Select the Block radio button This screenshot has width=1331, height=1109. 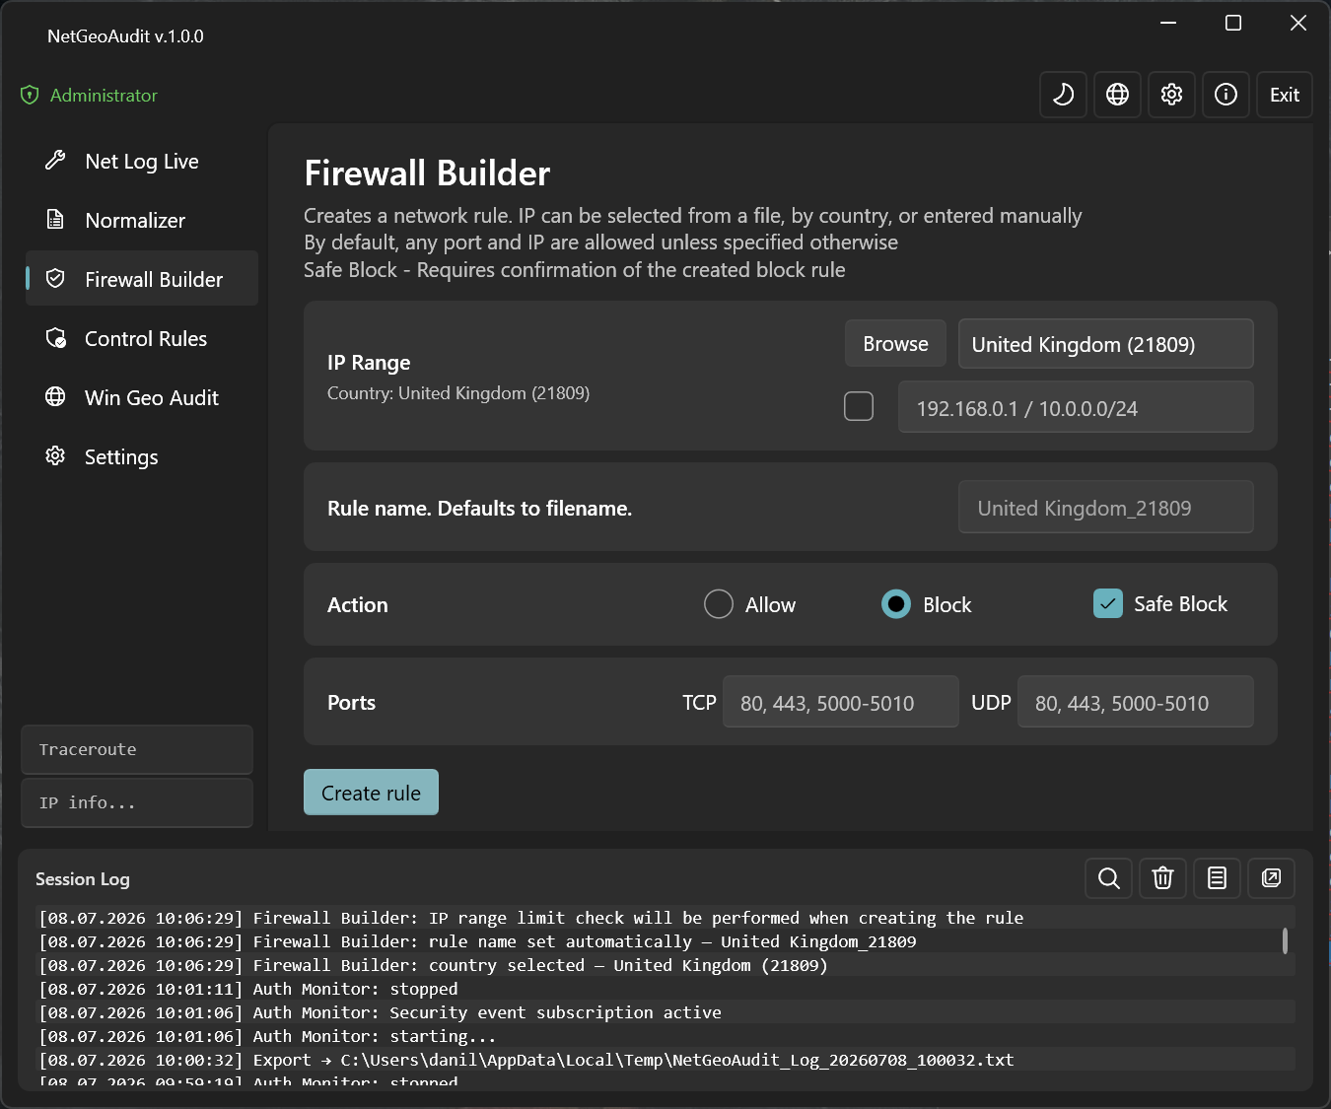point(896,604)
